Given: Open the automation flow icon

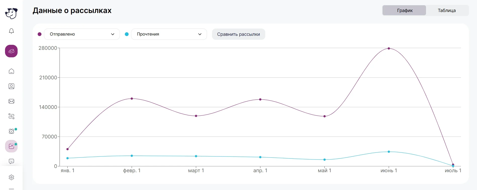Looking at the screenshot, I should [11, 116].
